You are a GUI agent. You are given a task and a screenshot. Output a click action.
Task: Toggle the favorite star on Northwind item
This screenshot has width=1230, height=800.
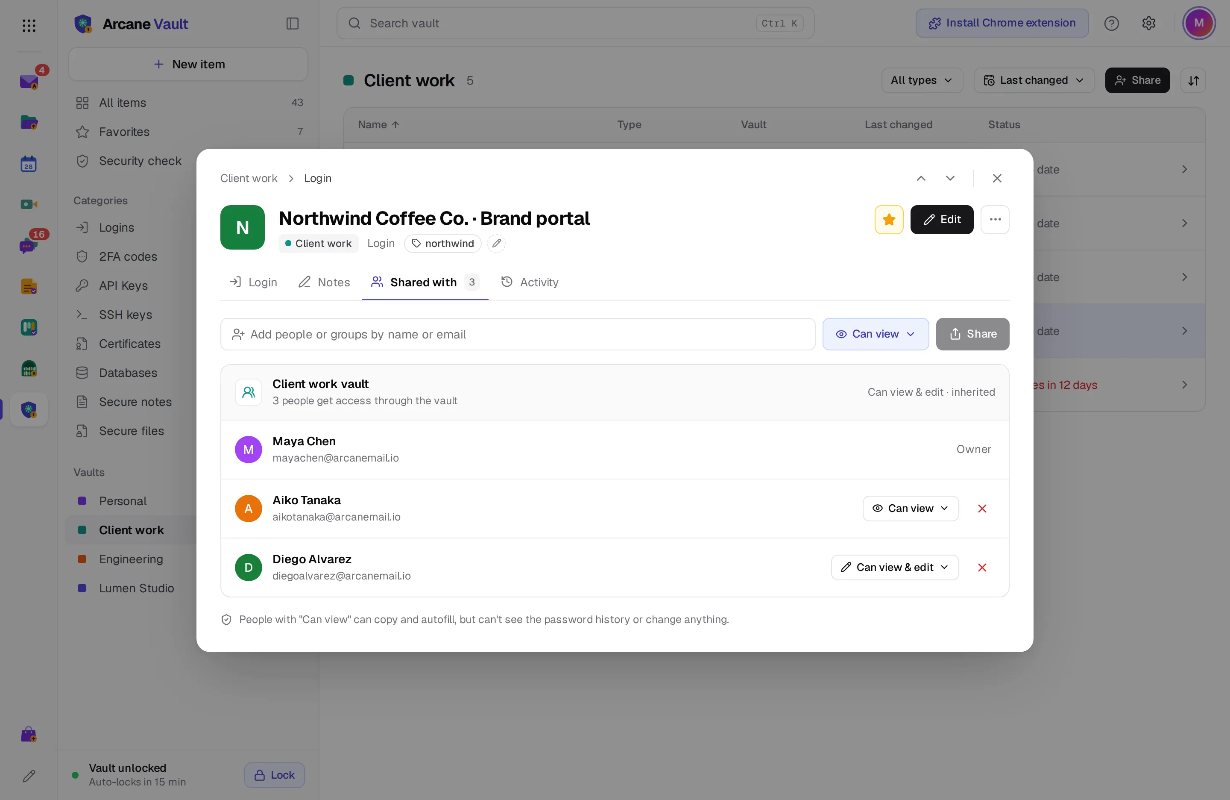pos(889,220)
